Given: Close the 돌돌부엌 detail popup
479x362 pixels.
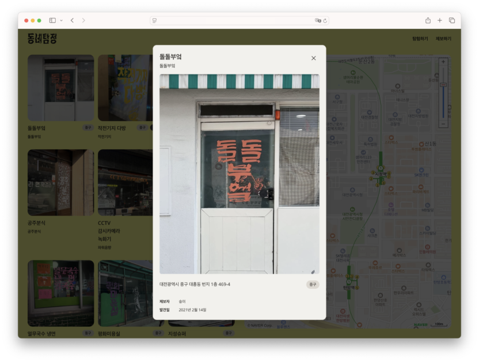Looking at the screenshot, I should pos(313,58).
